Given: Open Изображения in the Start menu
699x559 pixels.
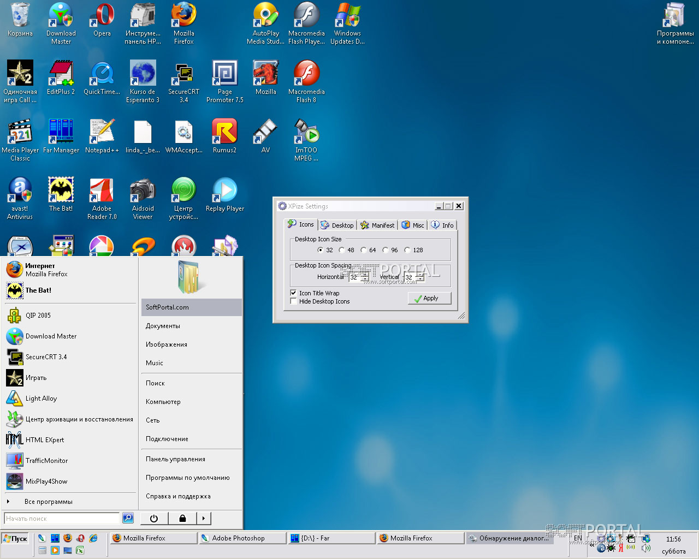Looking at the screenshot, I should 192,344.
